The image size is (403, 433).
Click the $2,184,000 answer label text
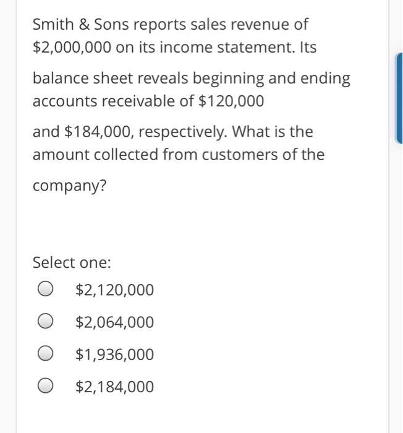pyautogui.click(x=114, y=387)
